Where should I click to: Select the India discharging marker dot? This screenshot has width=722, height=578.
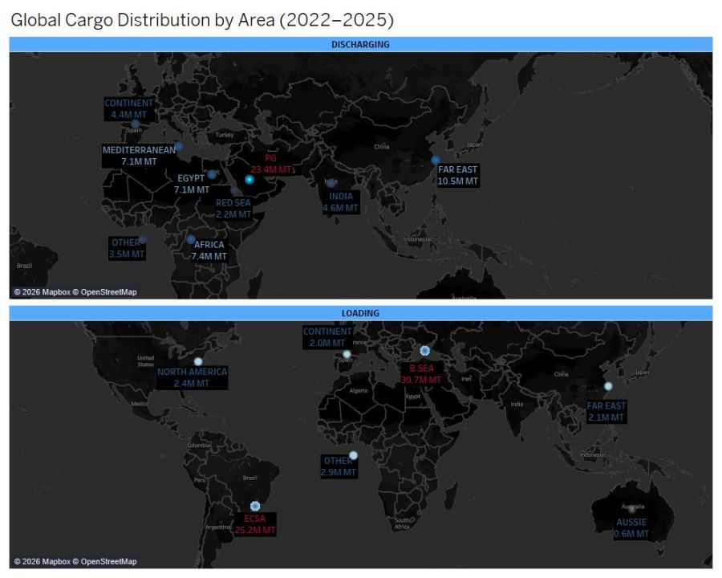coord(331,183)
